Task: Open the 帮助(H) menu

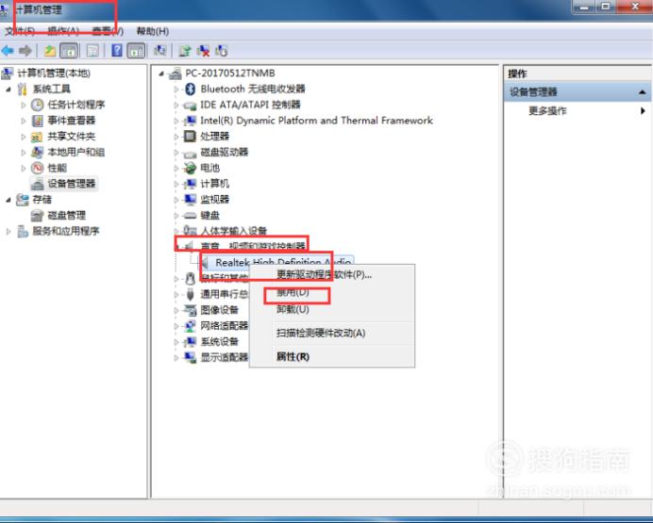Action: click(x=153, y=31)
